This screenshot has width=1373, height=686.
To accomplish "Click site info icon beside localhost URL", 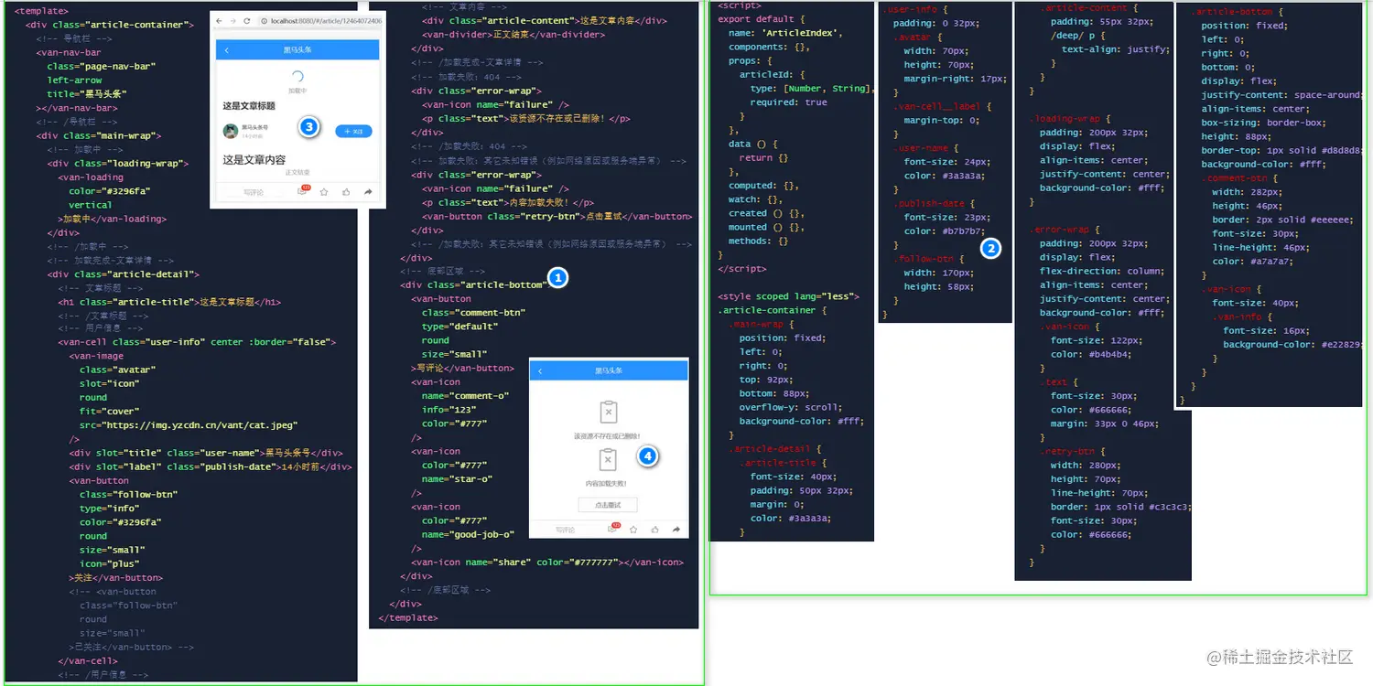I will [x=264, y=21].
